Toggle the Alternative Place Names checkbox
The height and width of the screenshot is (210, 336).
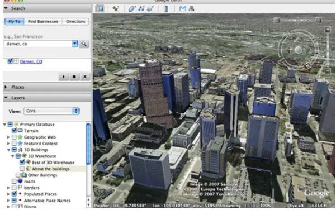pyautogui.click(x=14, y=201)
